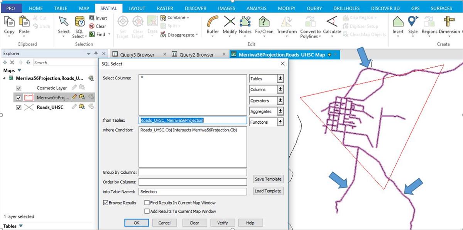Open the HOME ribbon tab
Image resolution: width=463 pixels, height=230 pixels.
[x=36, y=8]
